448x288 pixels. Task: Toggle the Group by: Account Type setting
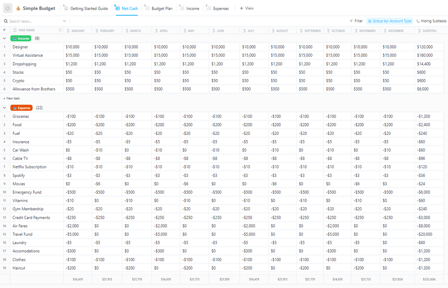(389, 21)
